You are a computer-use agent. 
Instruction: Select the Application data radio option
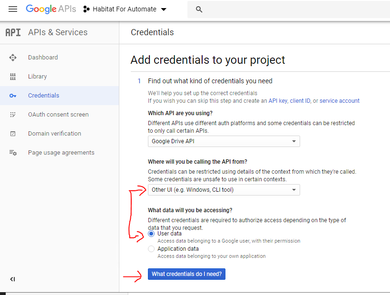tap(151, 249)
